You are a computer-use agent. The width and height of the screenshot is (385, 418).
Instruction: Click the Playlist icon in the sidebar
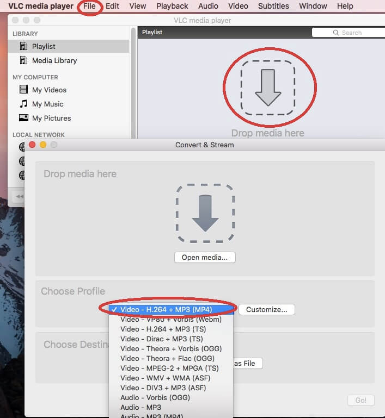[23, 47]
